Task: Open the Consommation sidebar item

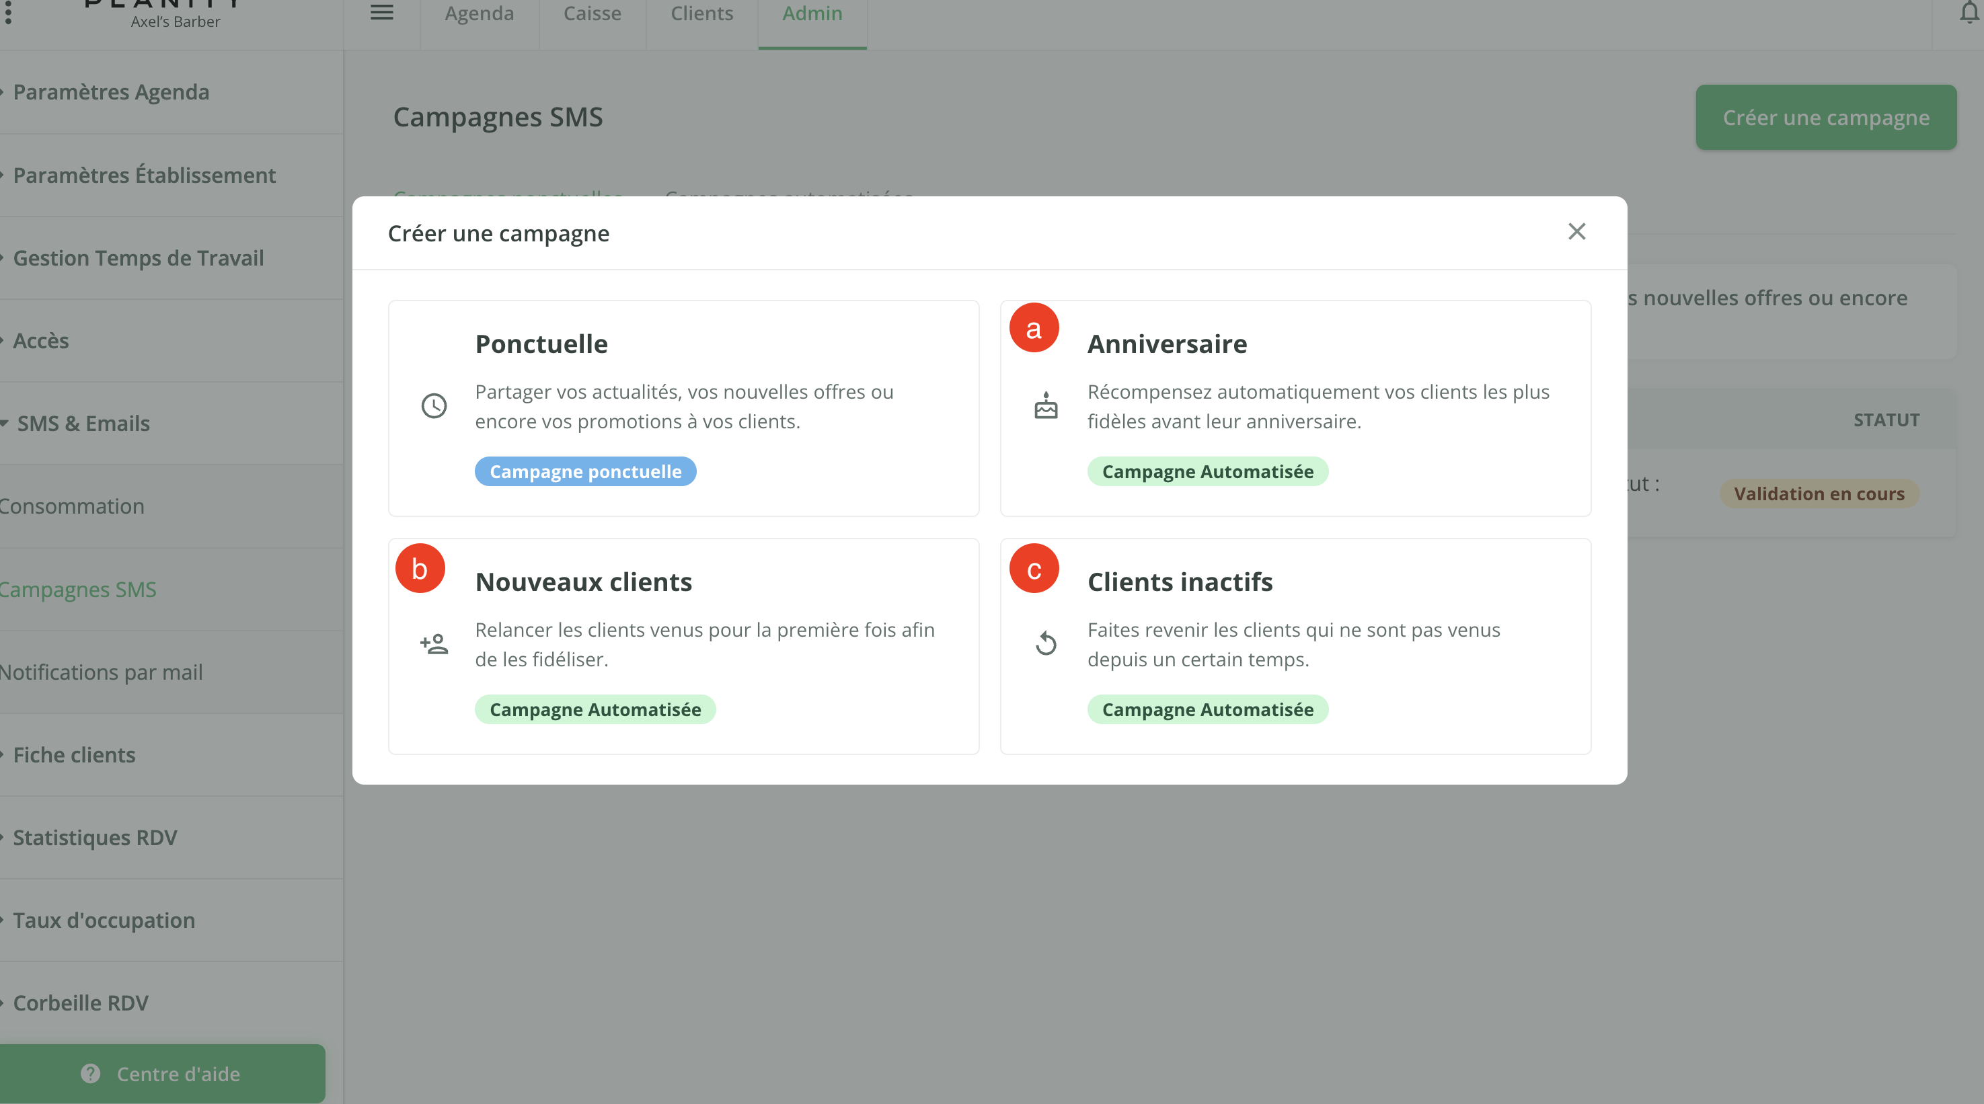Action: click(72, 506)
